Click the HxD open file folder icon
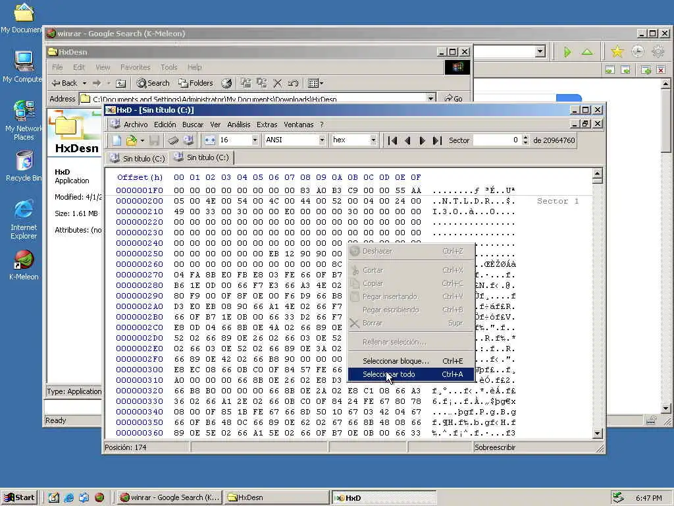Screen dimensions: 674x506 tap(131, 140)
